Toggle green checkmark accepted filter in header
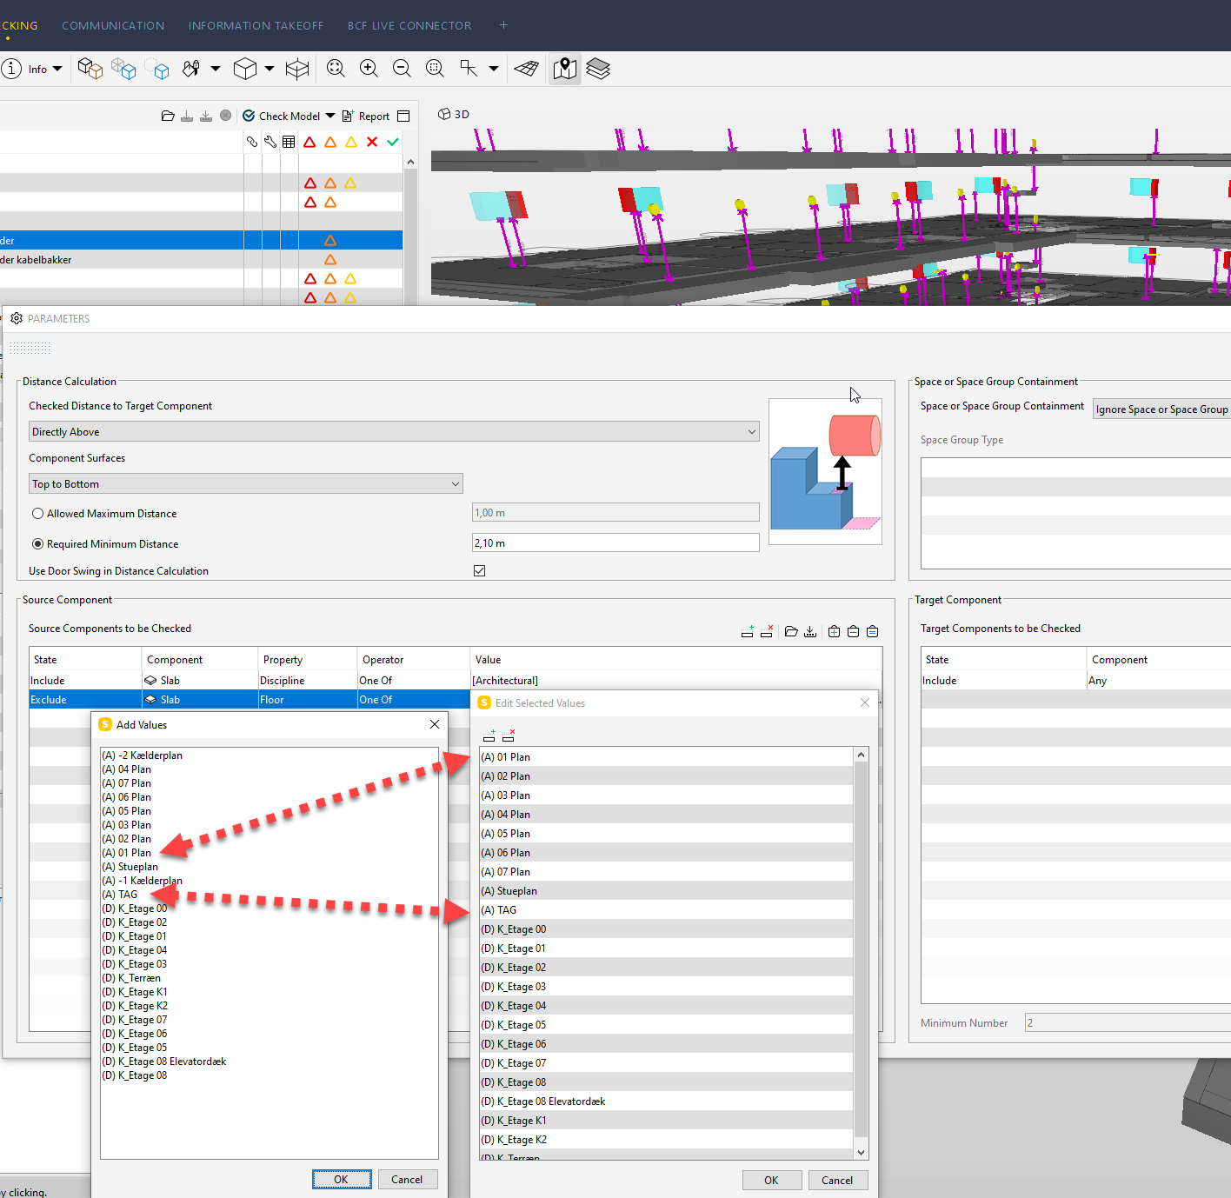Screen dimensions: 1231x1198 (393, 142)
